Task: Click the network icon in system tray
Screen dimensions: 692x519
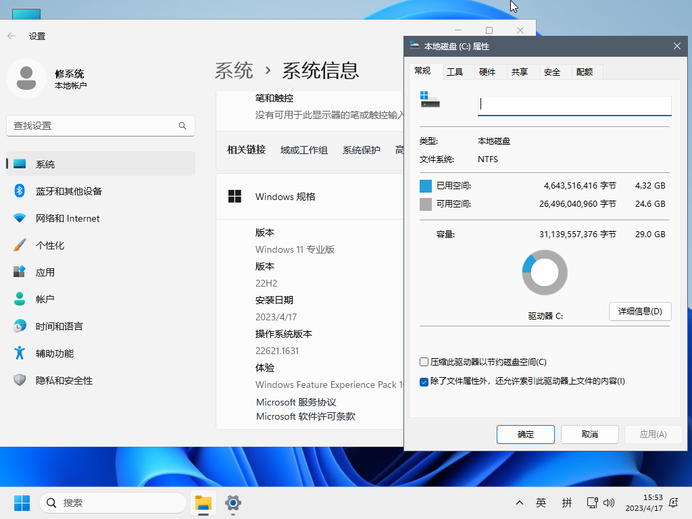Action: [592, 503]
